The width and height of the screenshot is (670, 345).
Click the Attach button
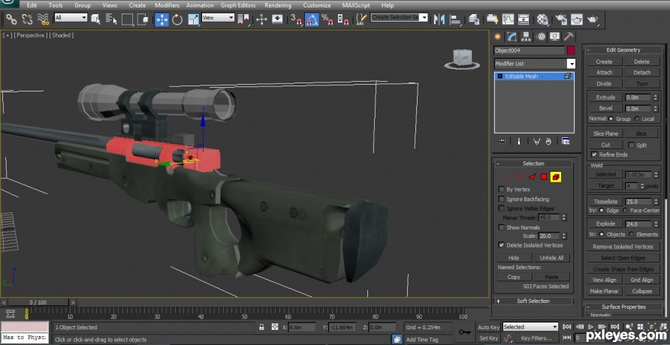(x=604, y=73)
